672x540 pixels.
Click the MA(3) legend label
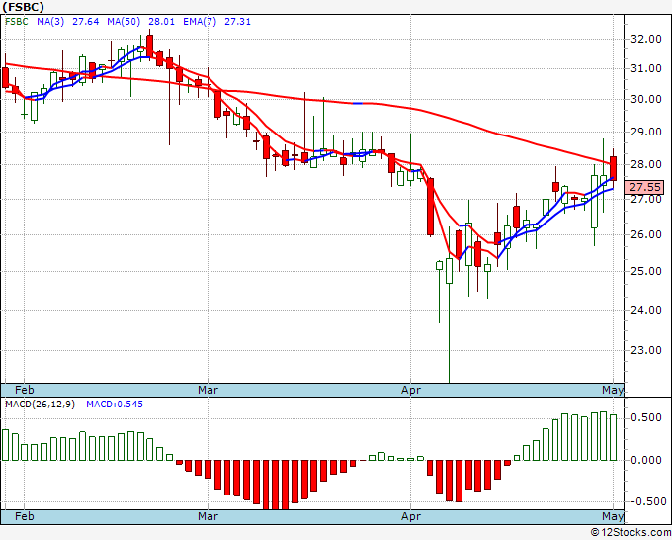coord(50,22)
